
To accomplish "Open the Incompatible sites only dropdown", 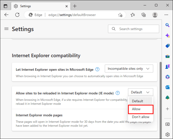I will (129, 68).
